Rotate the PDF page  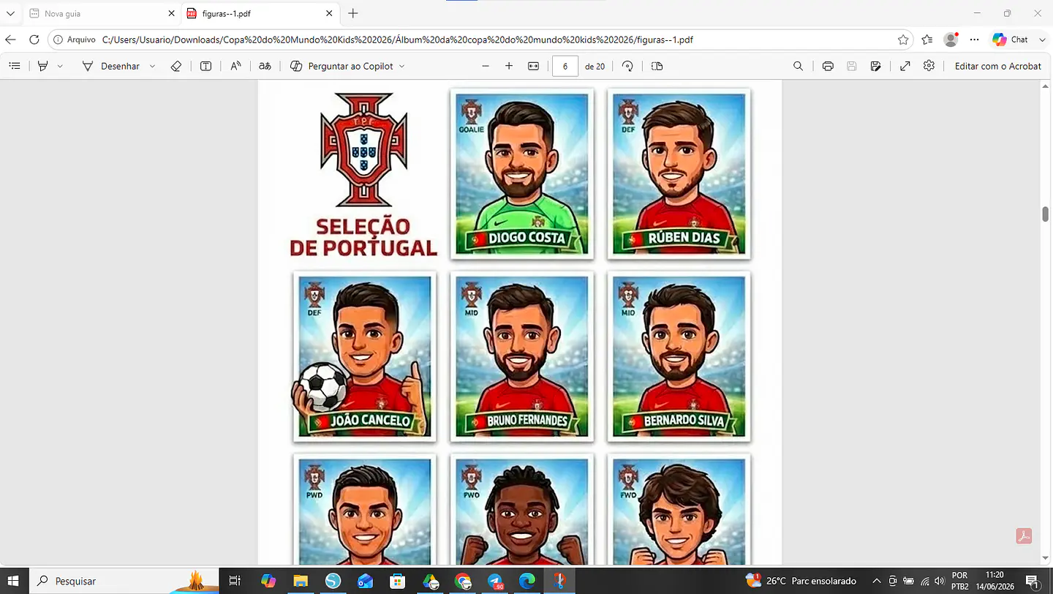point(627,66)
